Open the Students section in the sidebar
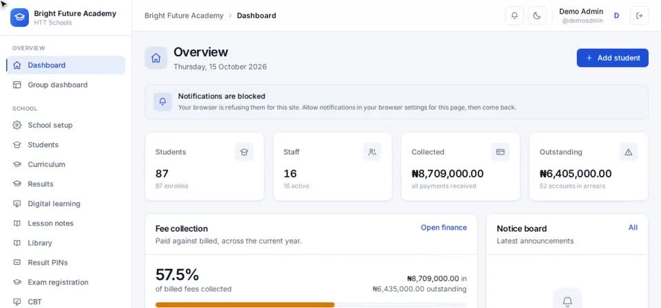Screen dimensions: 661x308 (x=66, y=145)
